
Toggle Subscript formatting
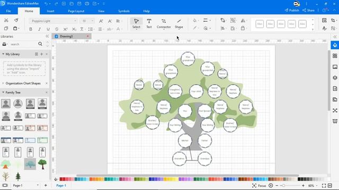pyautogui.click(x=74, y=29)
